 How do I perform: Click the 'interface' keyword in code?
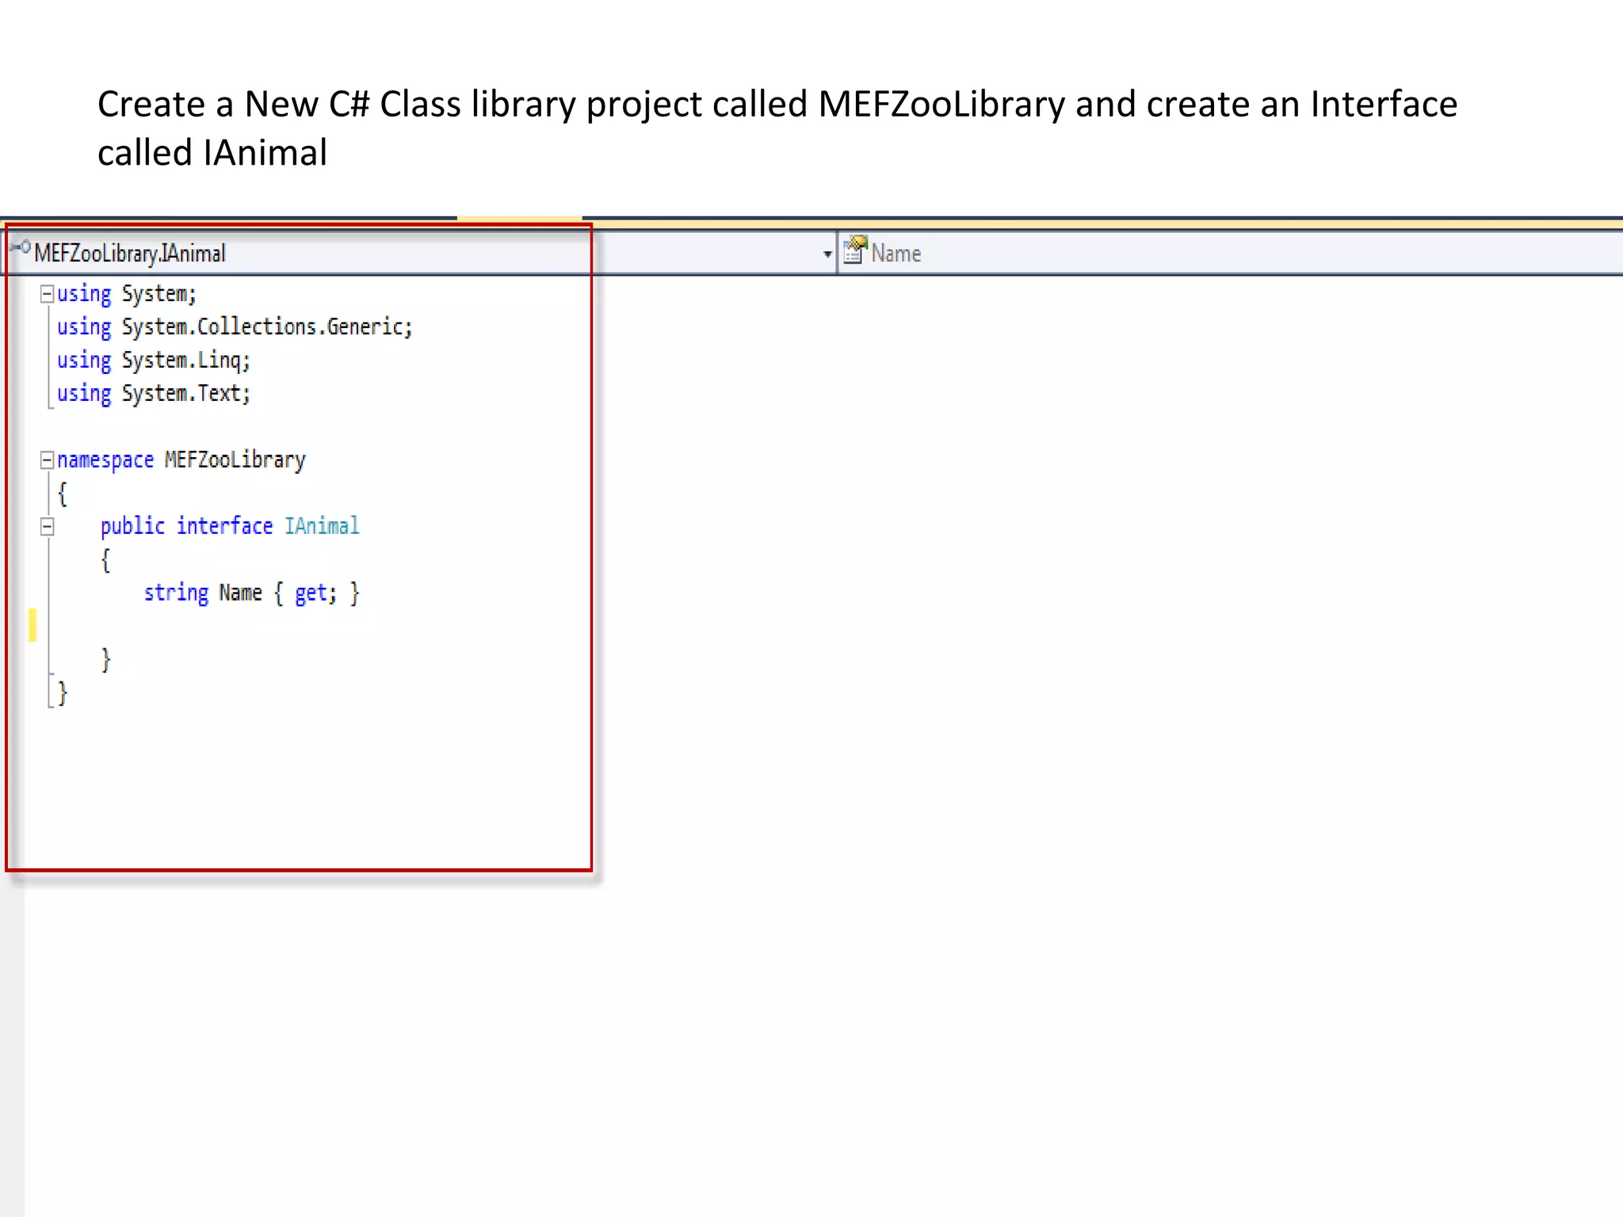click(x=224, y=526)
